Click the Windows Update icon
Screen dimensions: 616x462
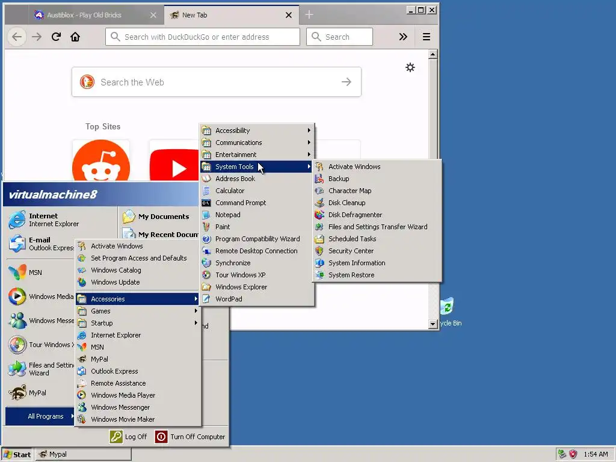point(82,282)
